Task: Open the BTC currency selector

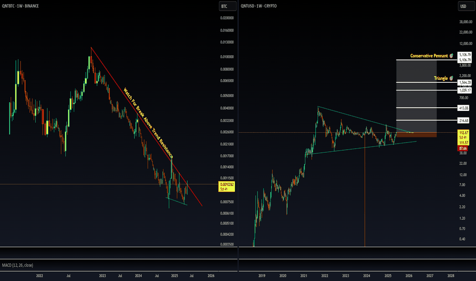Action: coord(227,6)
